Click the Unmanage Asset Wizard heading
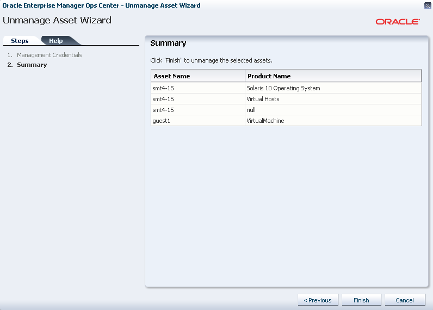This screenshot has height=310, width=433. (x=57, y=20)
